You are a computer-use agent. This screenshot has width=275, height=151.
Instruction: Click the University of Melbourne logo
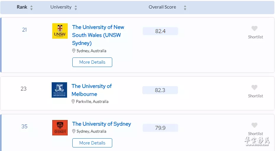pos(59,90)
